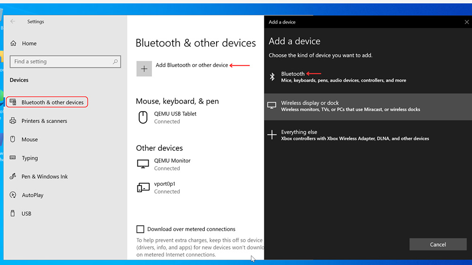Choose Wireless display or dock option

[368, 107]
